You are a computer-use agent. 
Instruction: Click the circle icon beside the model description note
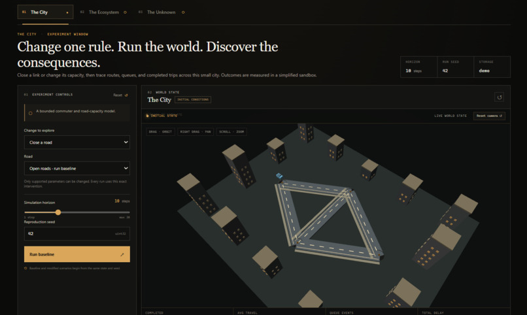[31, 113]
